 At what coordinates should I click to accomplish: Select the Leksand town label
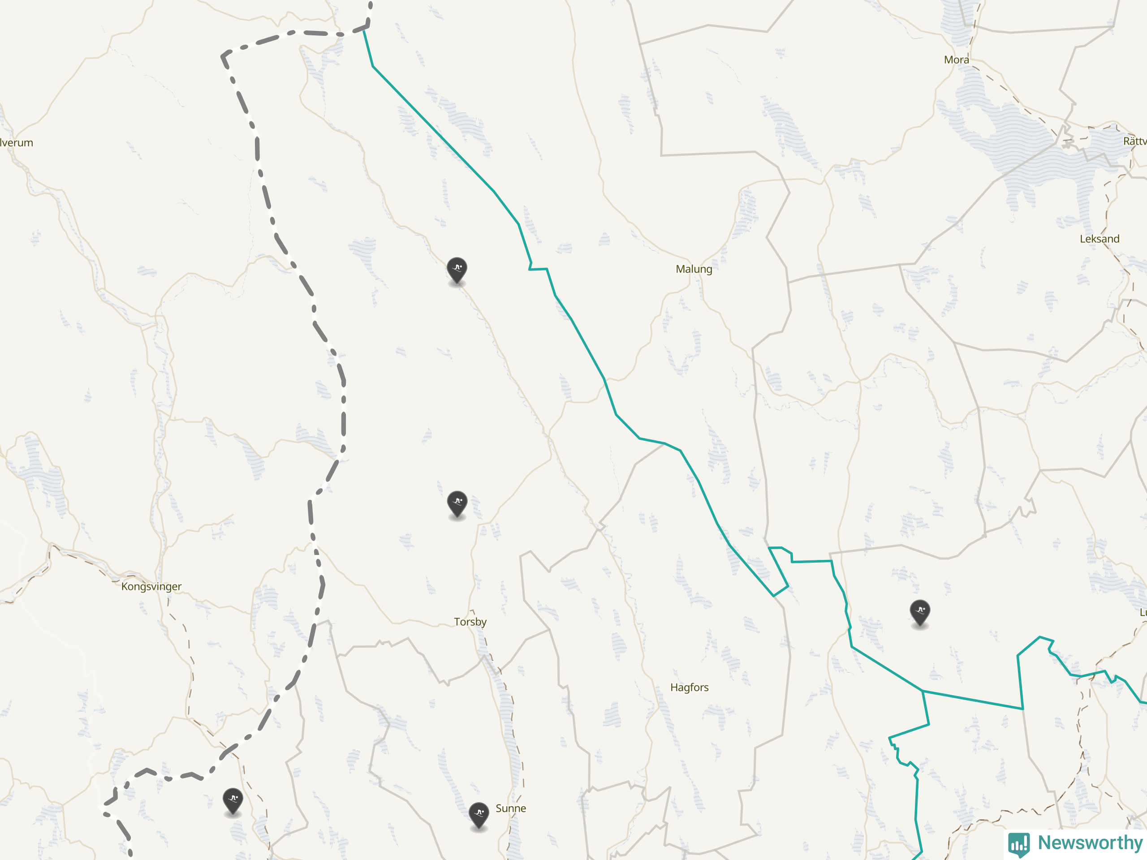coord(1100,239)
